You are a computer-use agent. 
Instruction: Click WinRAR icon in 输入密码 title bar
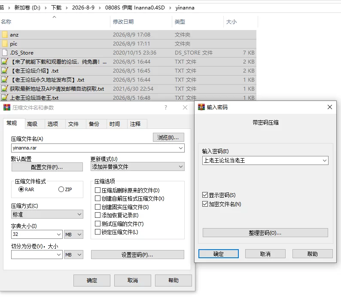click(201, 107)
